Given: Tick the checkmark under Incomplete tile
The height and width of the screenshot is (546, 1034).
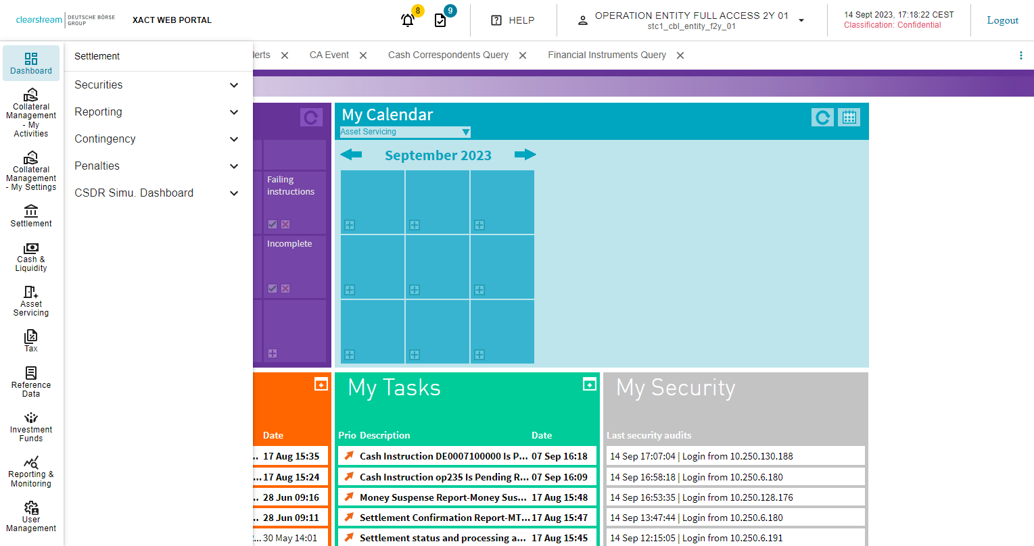Looking at the screenshot, I should 273,289.
